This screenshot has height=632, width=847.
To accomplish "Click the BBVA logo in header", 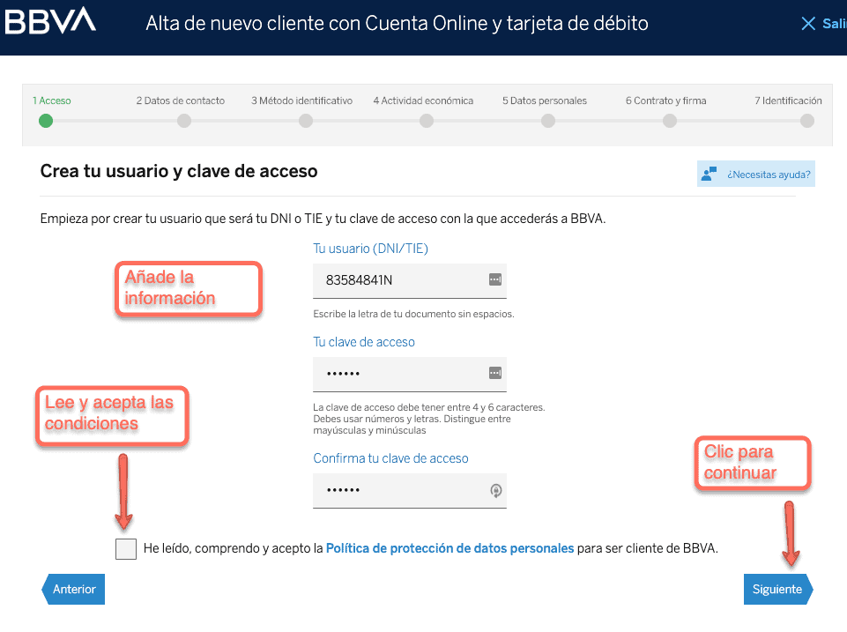I will click(x=50, y=21).
